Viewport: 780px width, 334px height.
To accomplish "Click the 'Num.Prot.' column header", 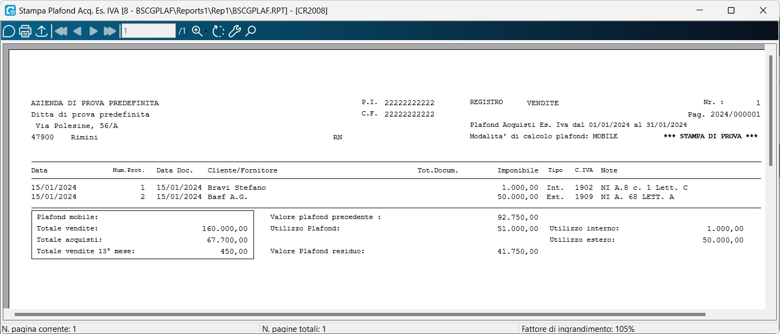I will click(129, 170).
